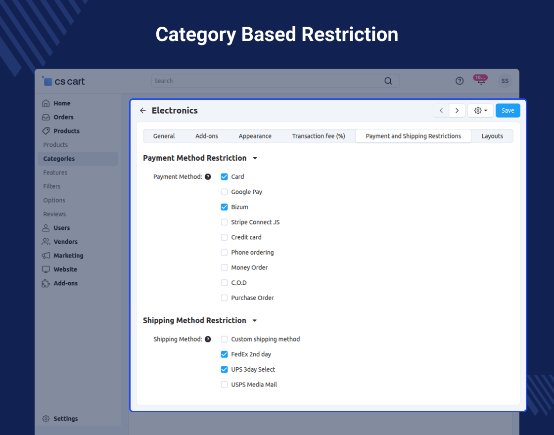Enable Custom shipping method checkbox

point(224,339)
